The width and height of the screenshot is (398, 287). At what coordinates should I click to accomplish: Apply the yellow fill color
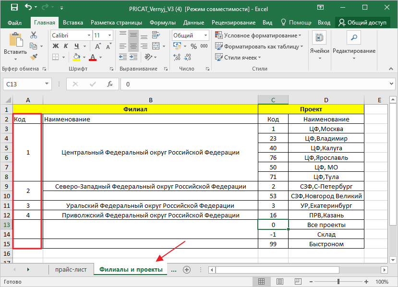(76, 57)
